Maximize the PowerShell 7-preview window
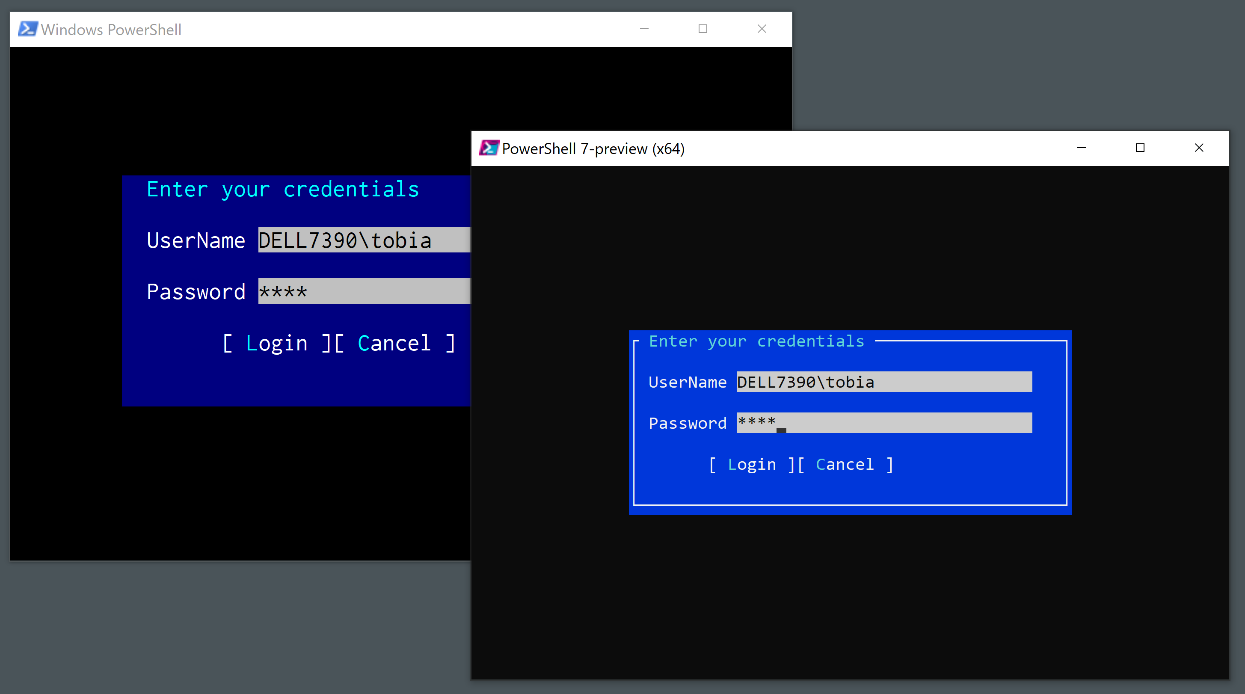The height and width of the screenshot is (694, 1245). 1141,148
